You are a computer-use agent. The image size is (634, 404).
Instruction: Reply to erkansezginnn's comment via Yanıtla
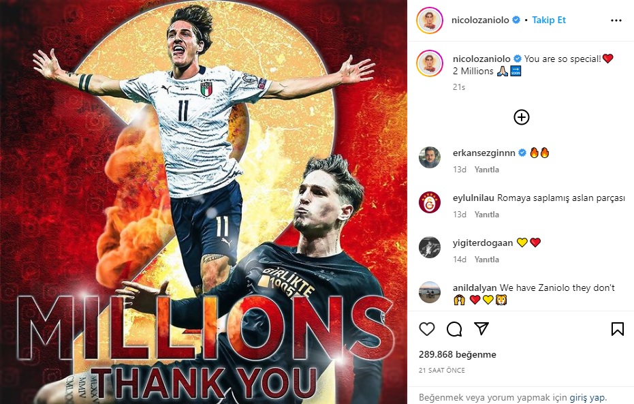(486, 170)
